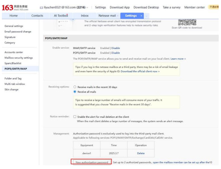
Task: Click the account avatar icon beside email address
Action: tap(41, 8)
